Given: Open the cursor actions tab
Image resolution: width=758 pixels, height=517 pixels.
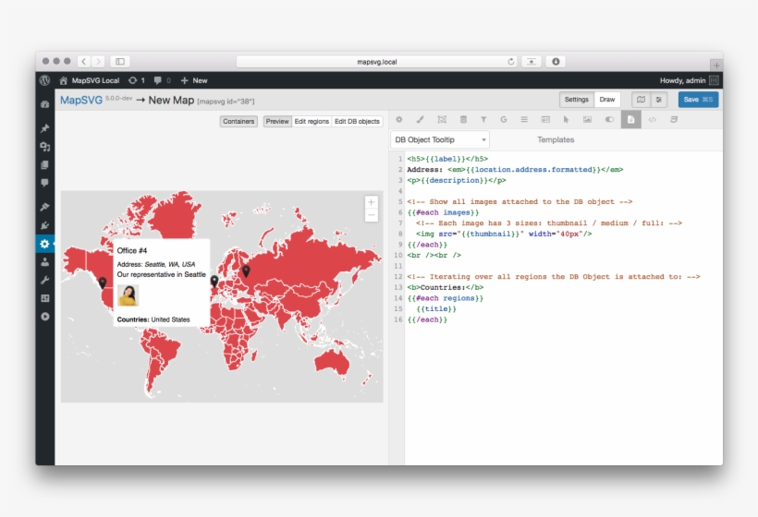Looking at the screenshot, I should coord(566,120).
